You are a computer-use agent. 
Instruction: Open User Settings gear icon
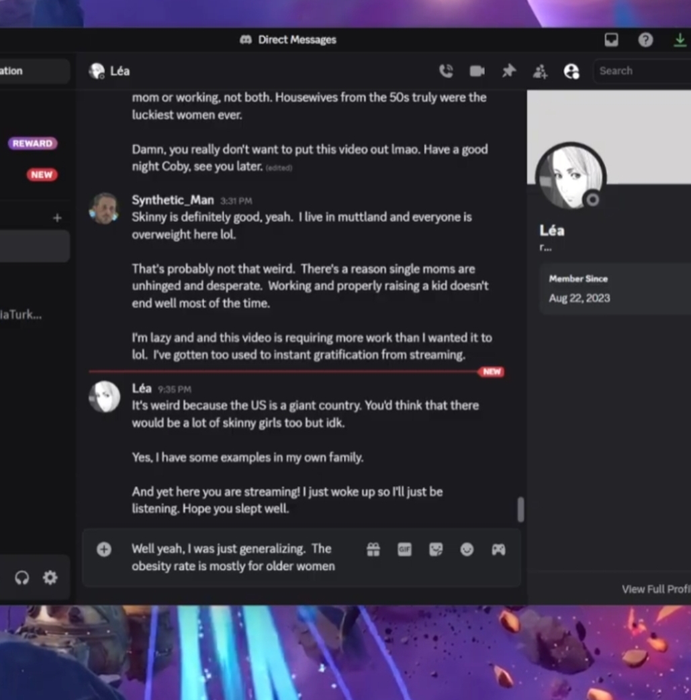(50, 578)
